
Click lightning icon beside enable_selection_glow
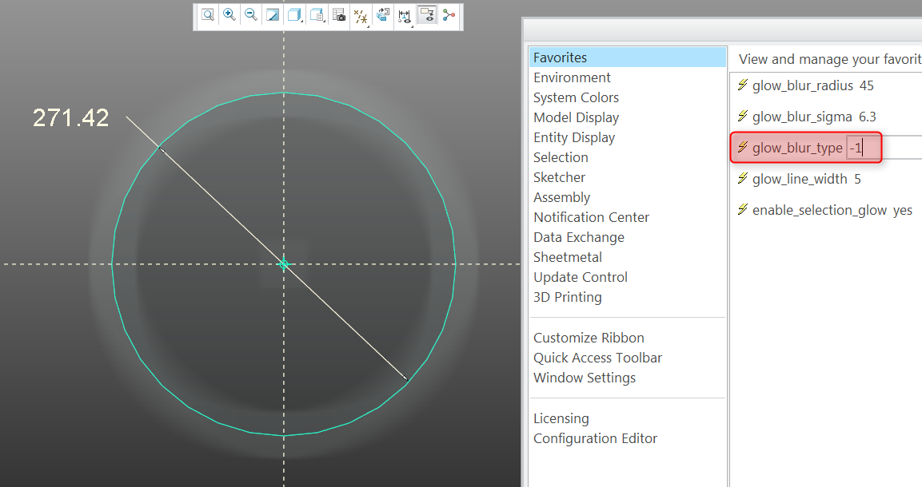[743, 209]
